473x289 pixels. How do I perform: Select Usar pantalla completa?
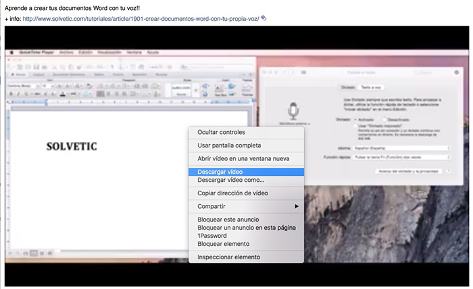coord(246,146)
